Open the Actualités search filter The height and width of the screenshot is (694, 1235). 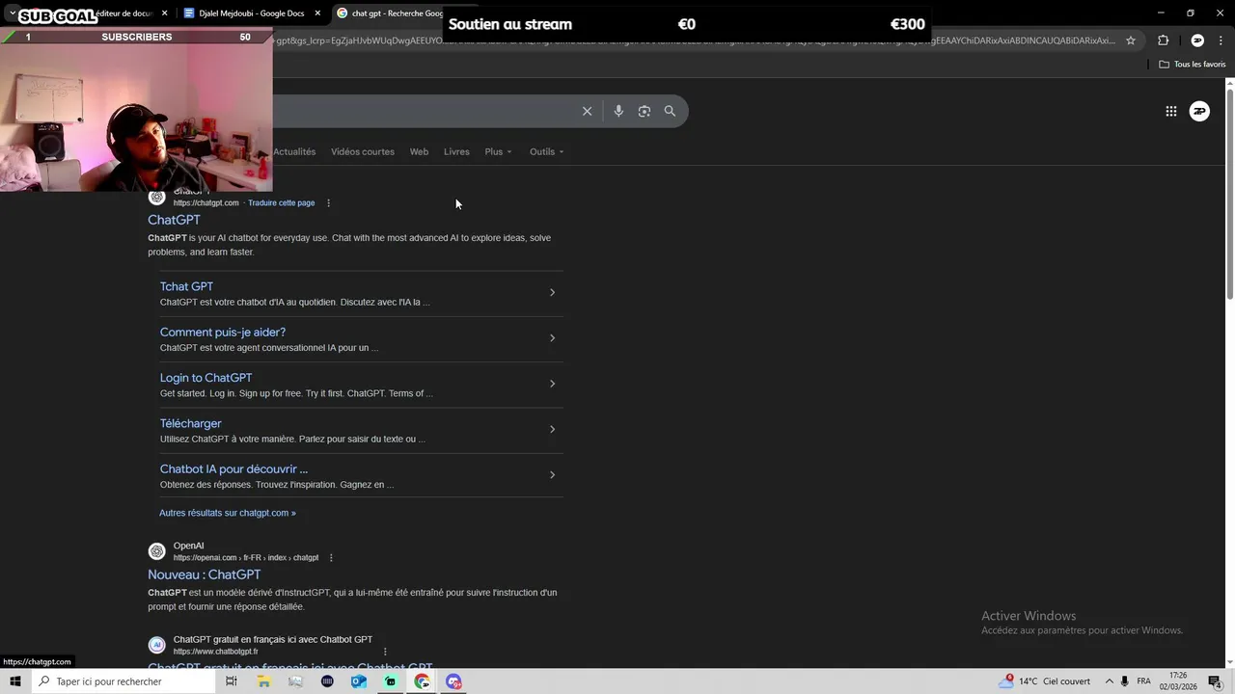(294, 151)
